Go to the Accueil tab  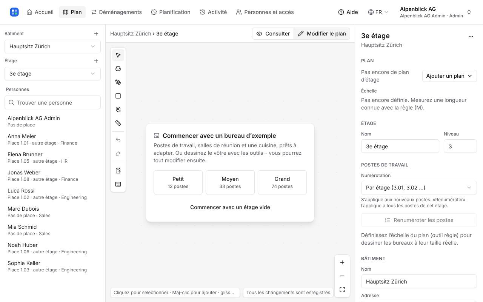pyautogui.click(x=40, y=12)
